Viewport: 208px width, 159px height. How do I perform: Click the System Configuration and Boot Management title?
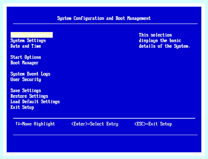[104, 18]
